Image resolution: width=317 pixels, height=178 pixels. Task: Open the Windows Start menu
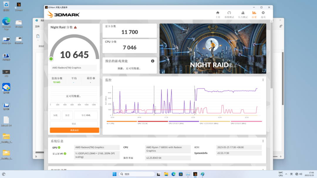(x=114, y=174)
